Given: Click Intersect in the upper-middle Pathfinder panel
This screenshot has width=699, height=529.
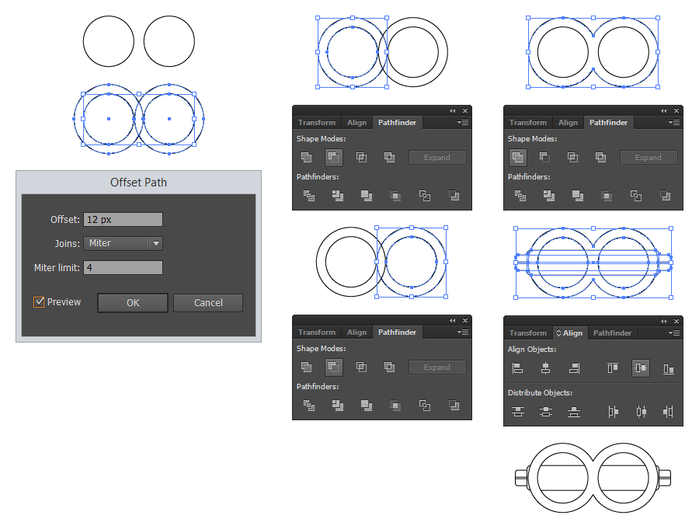Looking at the screenshot, I should pyautogui.click(x=361, y=157).
